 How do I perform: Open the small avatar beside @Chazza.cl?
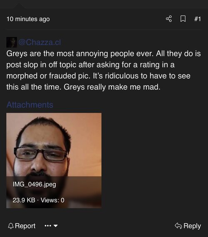point(12,42)
